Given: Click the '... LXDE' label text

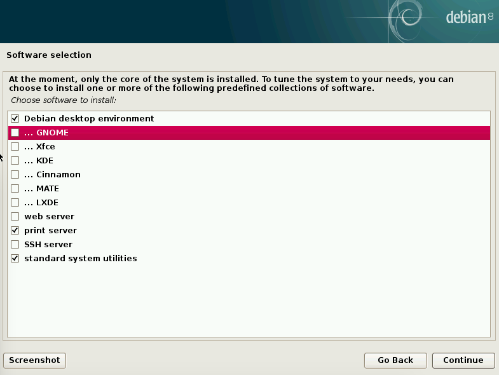Looking at the screenshot, I should (x=41, y=203).
